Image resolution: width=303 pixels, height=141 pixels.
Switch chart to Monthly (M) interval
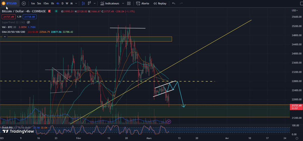72,4
